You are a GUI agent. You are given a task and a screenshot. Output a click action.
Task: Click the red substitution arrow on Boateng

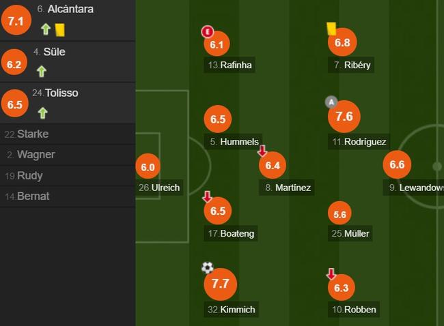[207, 196]
